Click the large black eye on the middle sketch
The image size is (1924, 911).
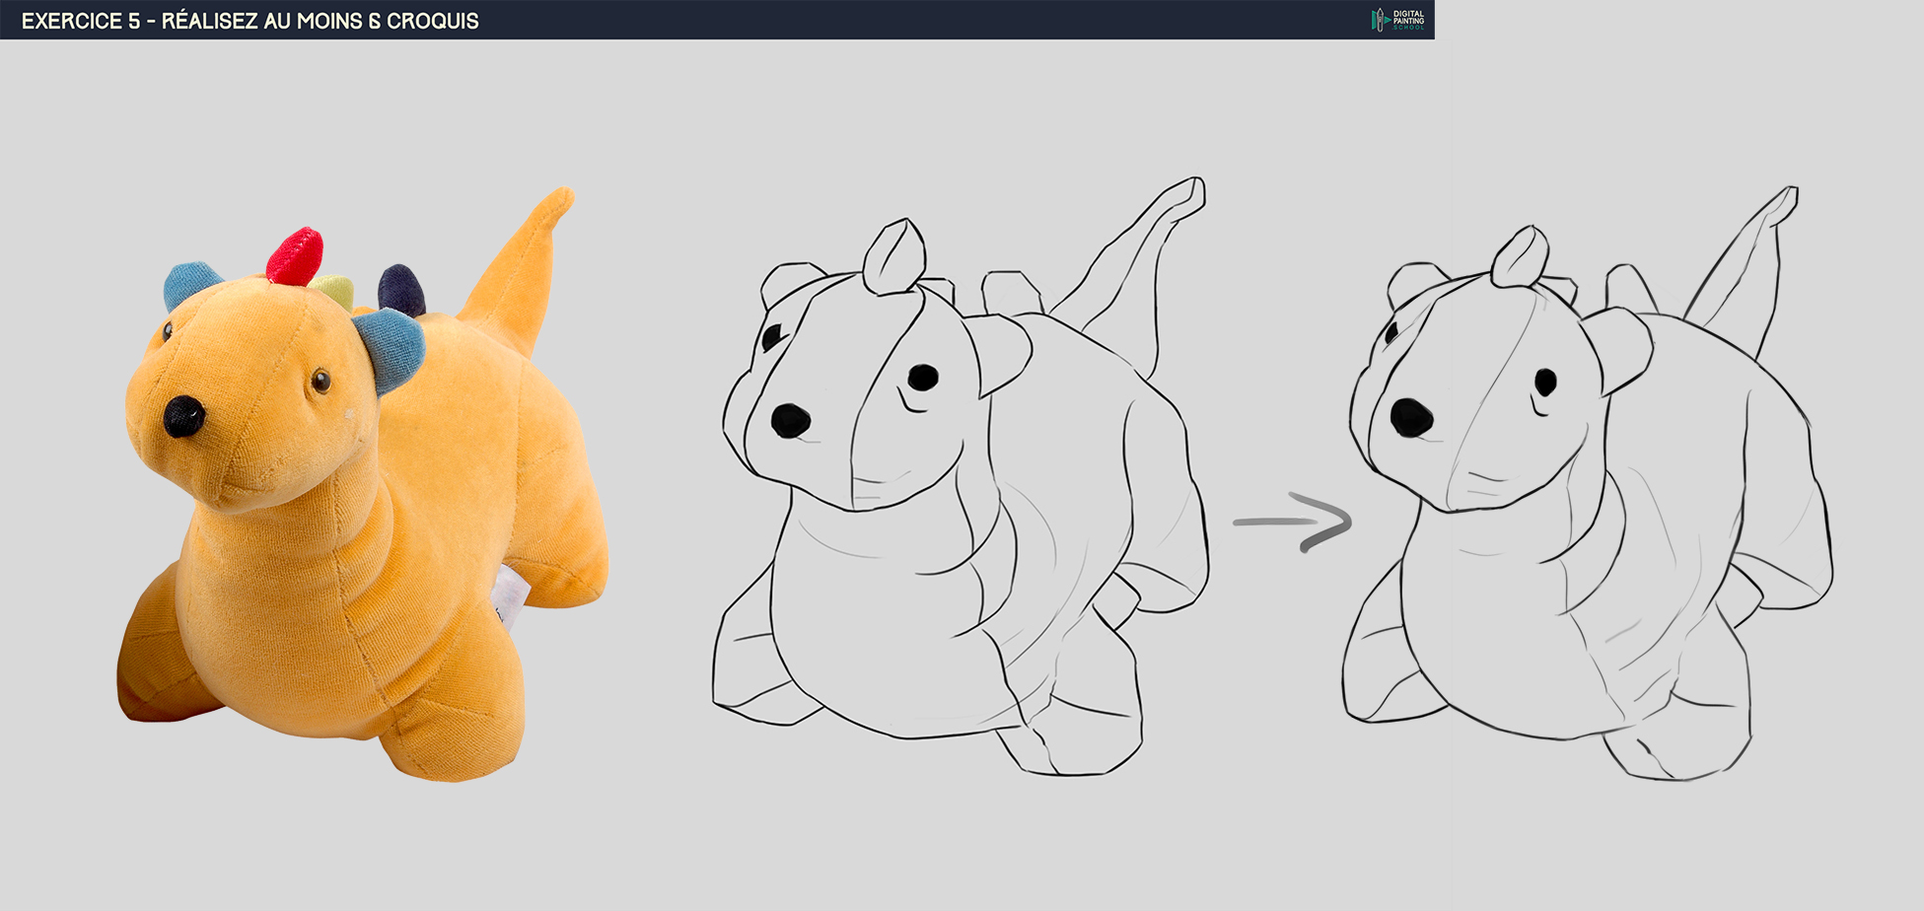[x=923, y=377]
